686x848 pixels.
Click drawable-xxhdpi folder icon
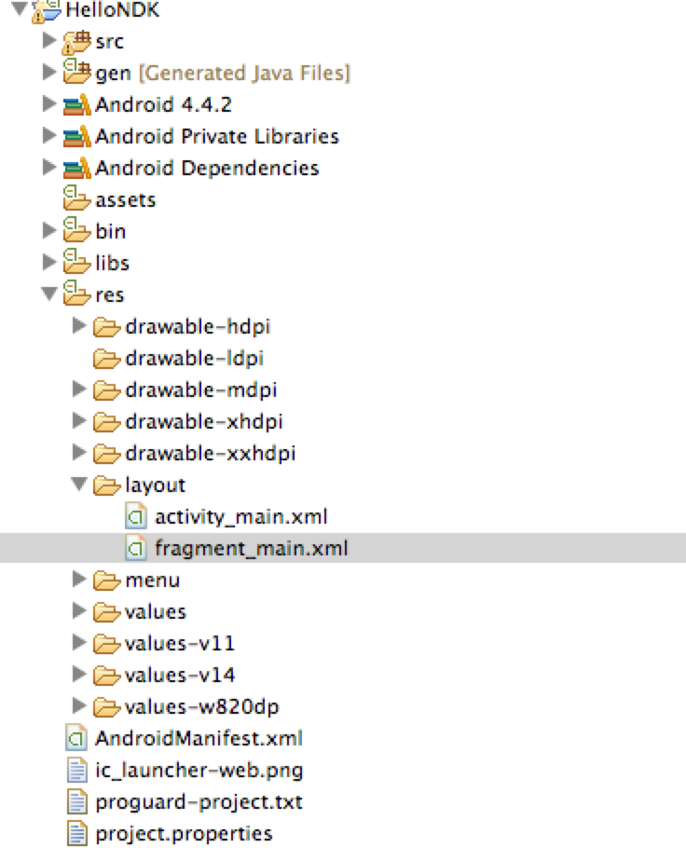click(106, 454)
